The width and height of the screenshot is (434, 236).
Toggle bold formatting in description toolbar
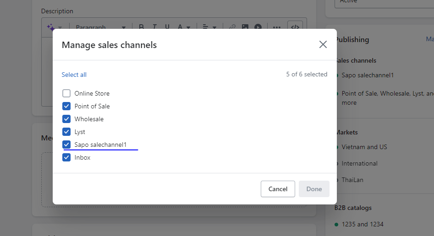tap(142, 27)
